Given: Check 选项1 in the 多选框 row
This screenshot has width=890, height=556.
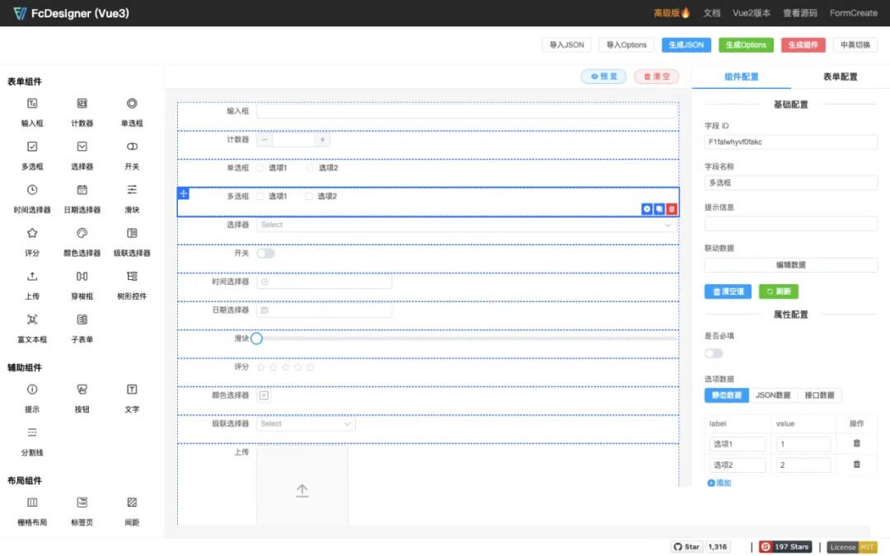Looking at the screenshot, I should pyautogui.click(x=260, y=196).
